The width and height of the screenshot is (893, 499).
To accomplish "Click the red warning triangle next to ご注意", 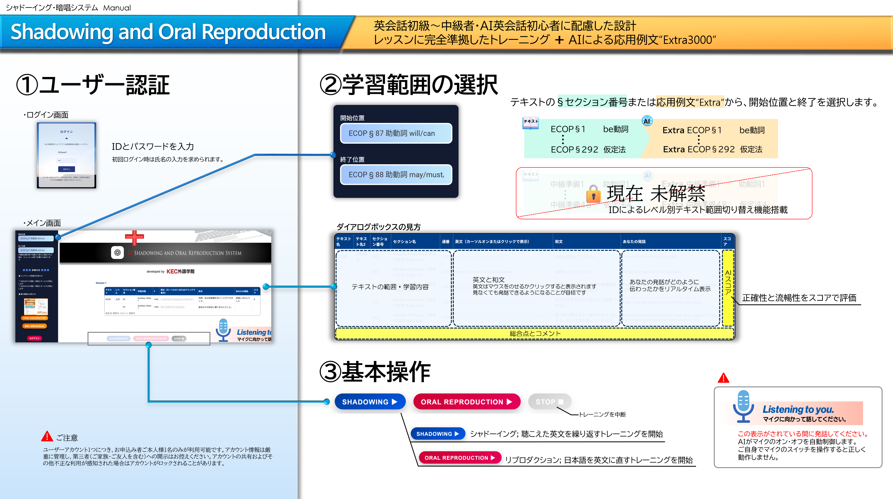I will (47, 437).
